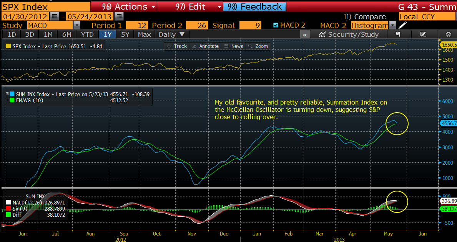
Task: Edit the Signal value 9
Action: (x=250, y=26)
